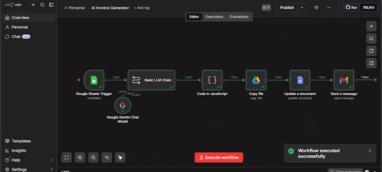Click the 0 / 1 counter badge
This screenshot has width=382, height=172.
[266, 8]
